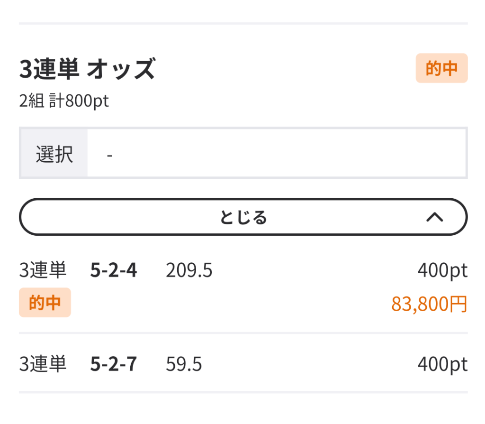The width and height of the screenshot is (485, 424).
Task: Click the 的中 badge under the 5-2-4 row
Action: point(45,303)
